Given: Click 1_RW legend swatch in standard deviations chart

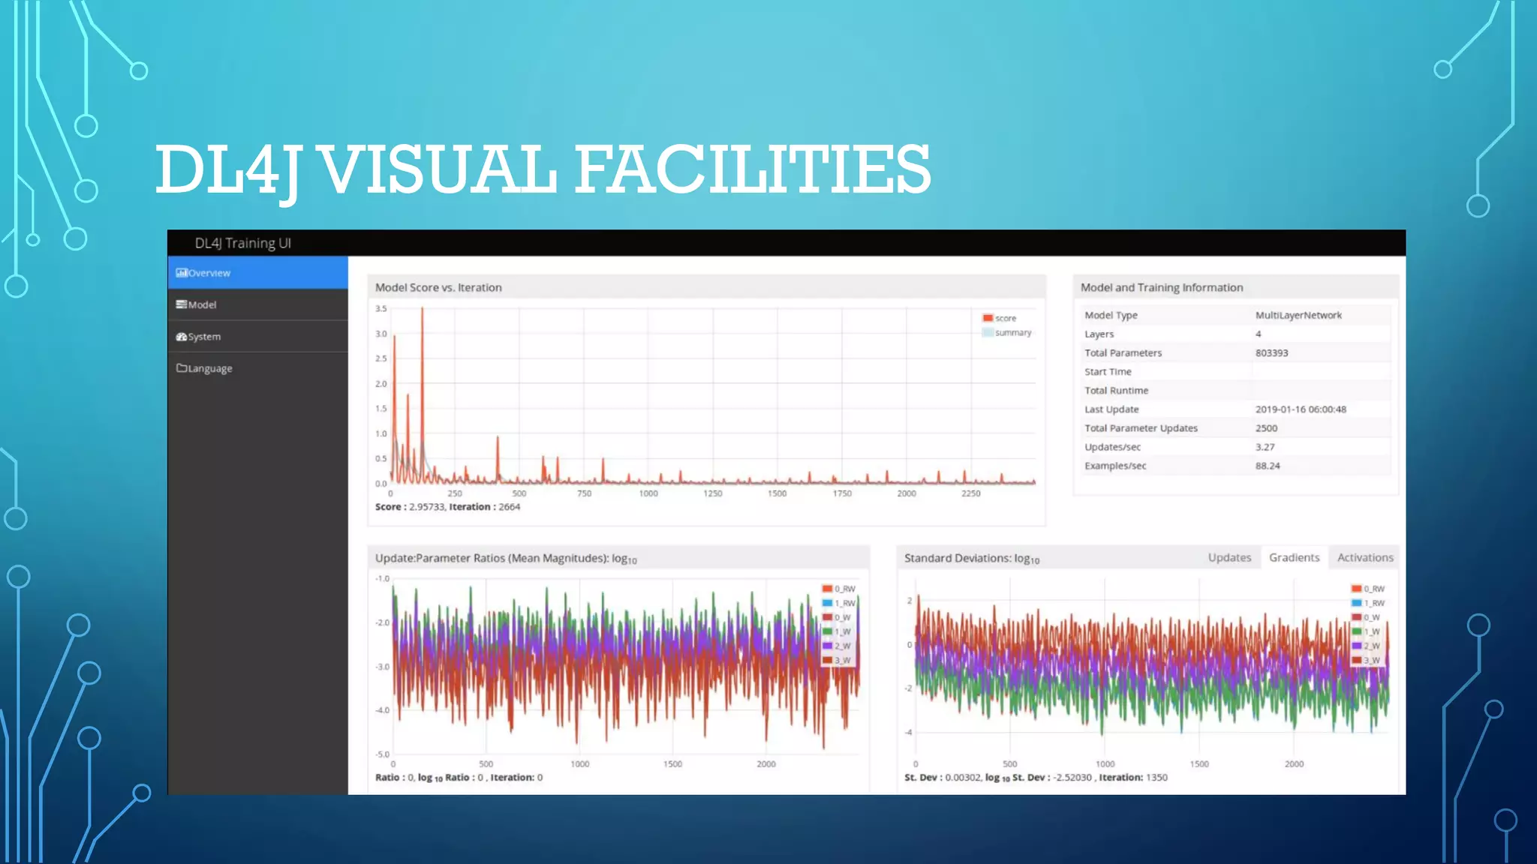Looking at the screenshot, I should (1356, 603).
